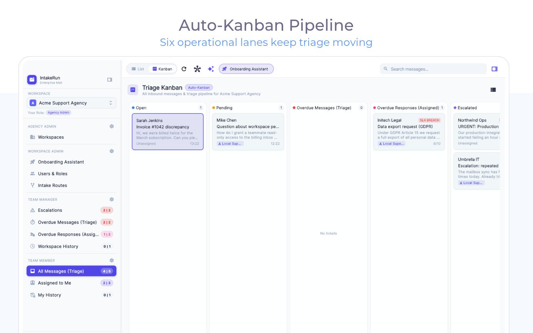Open the Escalations page
The width and height of the screenshot is (533, 333).
(71, 210)
